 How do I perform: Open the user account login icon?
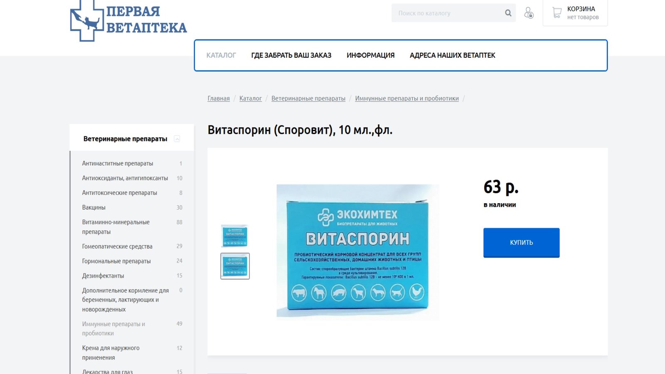529,13
